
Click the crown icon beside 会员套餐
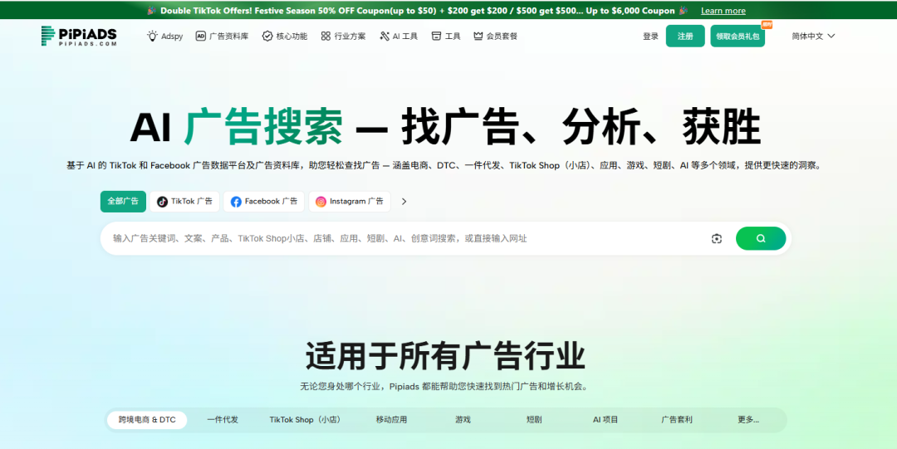[x=478, y=36]
